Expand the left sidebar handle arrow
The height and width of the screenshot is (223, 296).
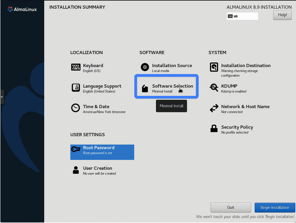point(2,97)
